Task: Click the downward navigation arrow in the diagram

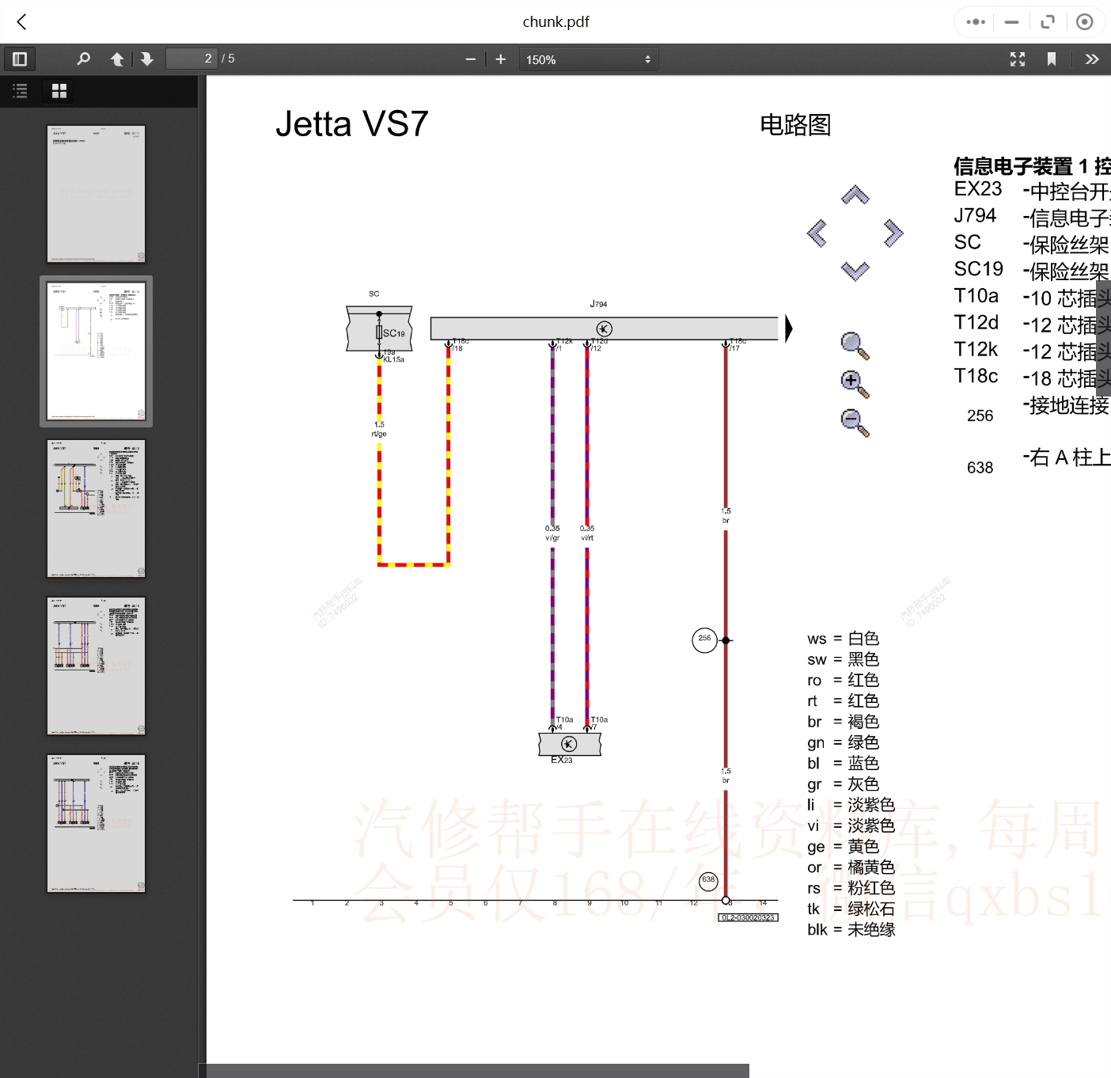Action: tap(855, 270)
